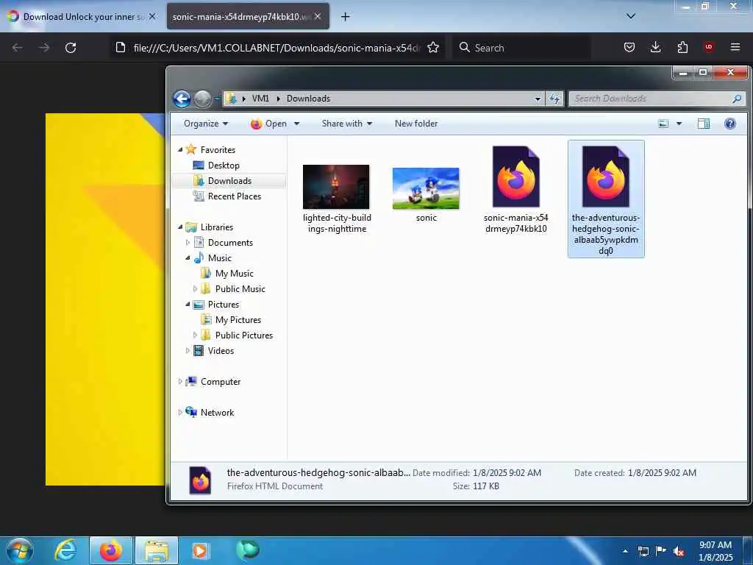Image resolution: width=753 pixels, height=565 pixels.
Task: Open the view options dropdown arrow
Action: [679, 124]
